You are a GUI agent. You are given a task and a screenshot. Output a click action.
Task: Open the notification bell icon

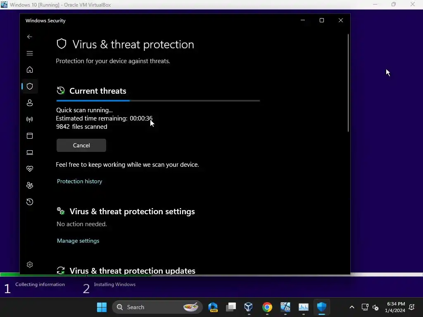tap(412, 307)
